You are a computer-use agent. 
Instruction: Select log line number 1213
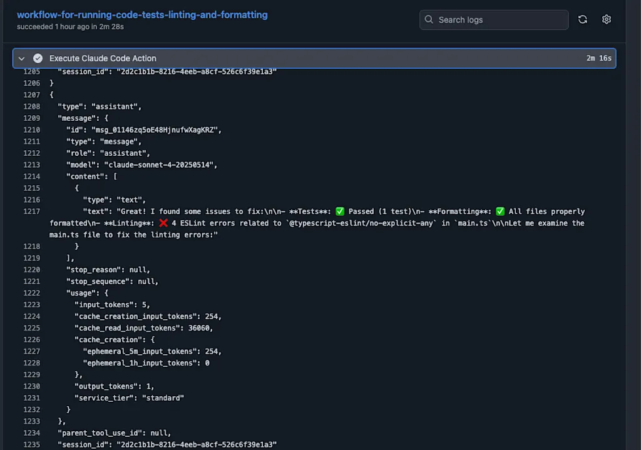pos(31,165)
